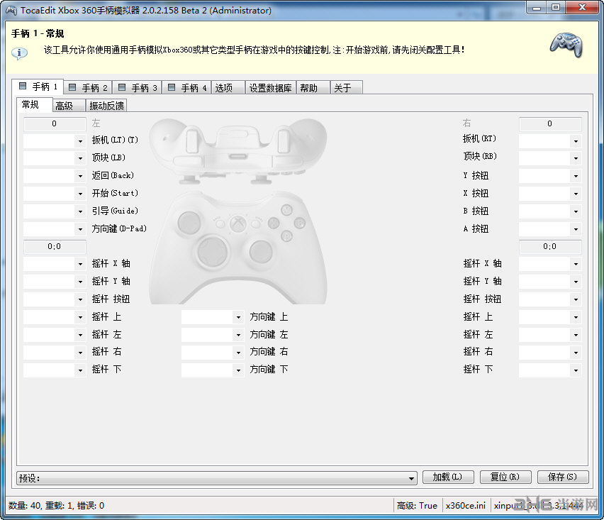This screenshot has width=604, height=520.
Task: Open the 预设 preset dropdown
Action: click(x=217, y=478)
